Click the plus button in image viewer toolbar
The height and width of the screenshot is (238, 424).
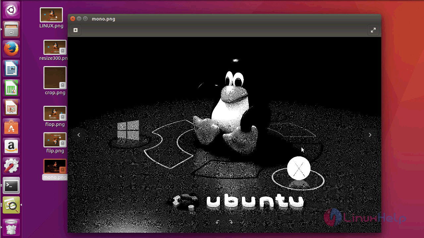(x=76, y=30)
